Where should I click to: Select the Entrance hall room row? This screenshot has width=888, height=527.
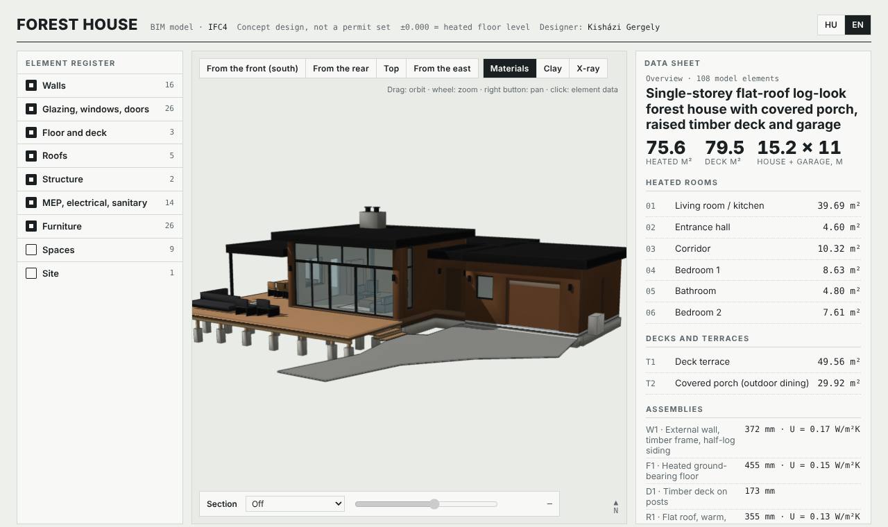[753, 227]
